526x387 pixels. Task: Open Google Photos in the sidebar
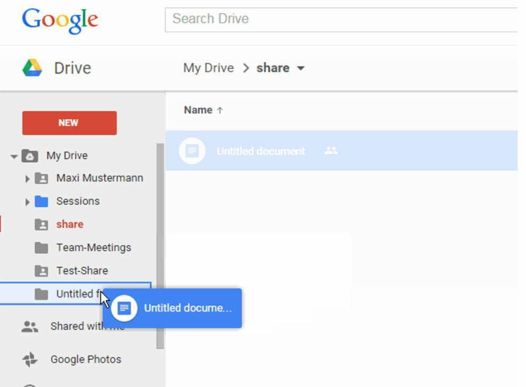pyautogui.click(x=86, y=360)
